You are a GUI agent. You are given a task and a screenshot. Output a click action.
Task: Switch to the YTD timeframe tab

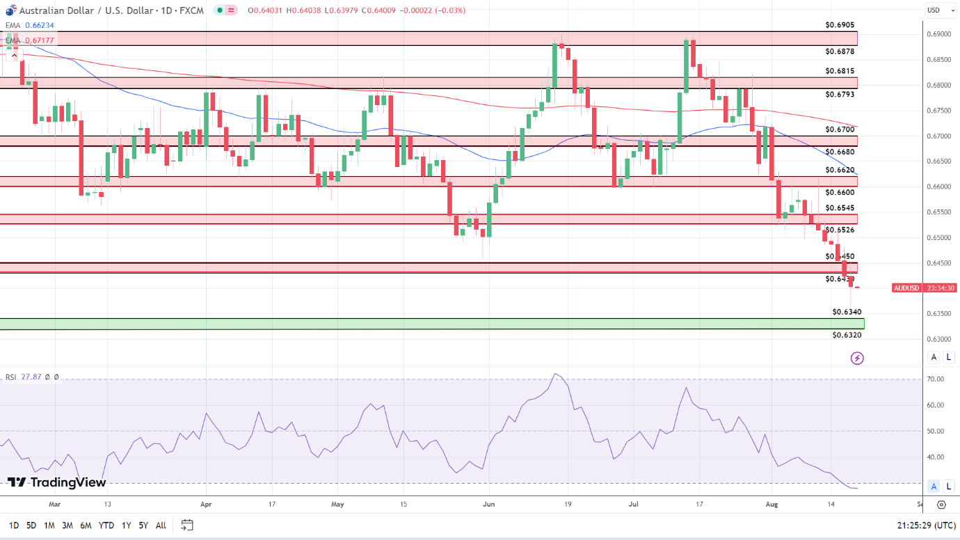pyautogui.click(x=106, y=526)
